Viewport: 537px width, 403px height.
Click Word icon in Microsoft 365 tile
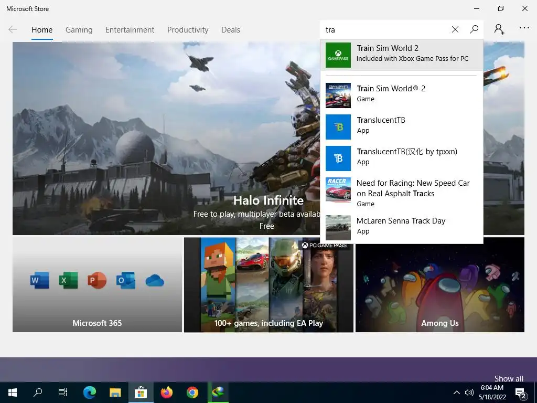(39, 280)
